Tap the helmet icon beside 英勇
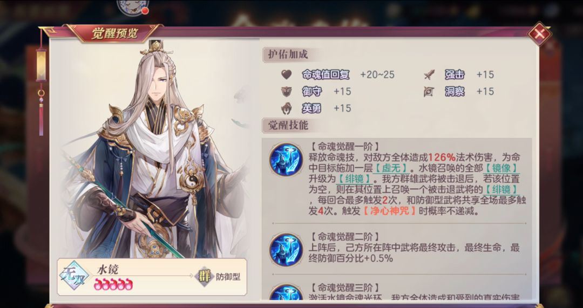Screen dimensions: 583x308 click(x=286, y=108)
